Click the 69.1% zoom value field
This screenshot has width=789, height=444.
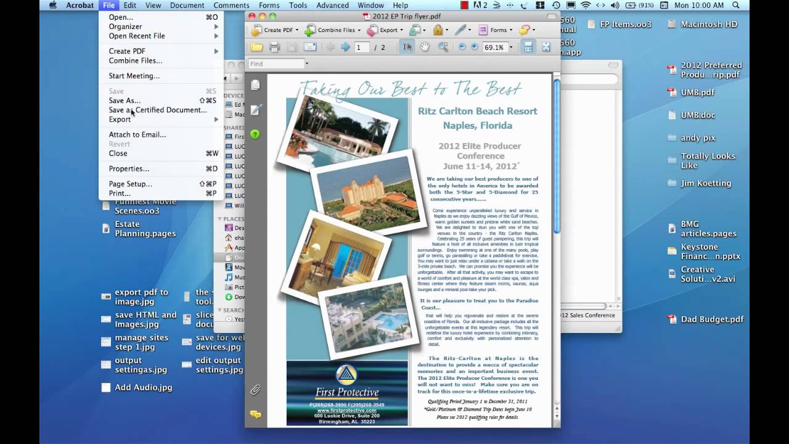(494, 47)
